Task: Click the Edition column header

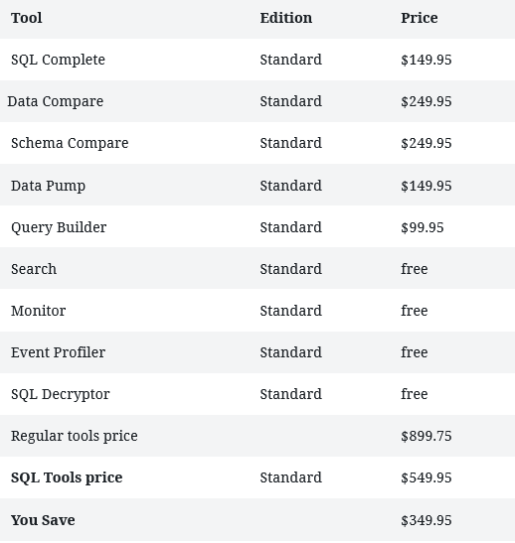Action: (x=286, y=18)
